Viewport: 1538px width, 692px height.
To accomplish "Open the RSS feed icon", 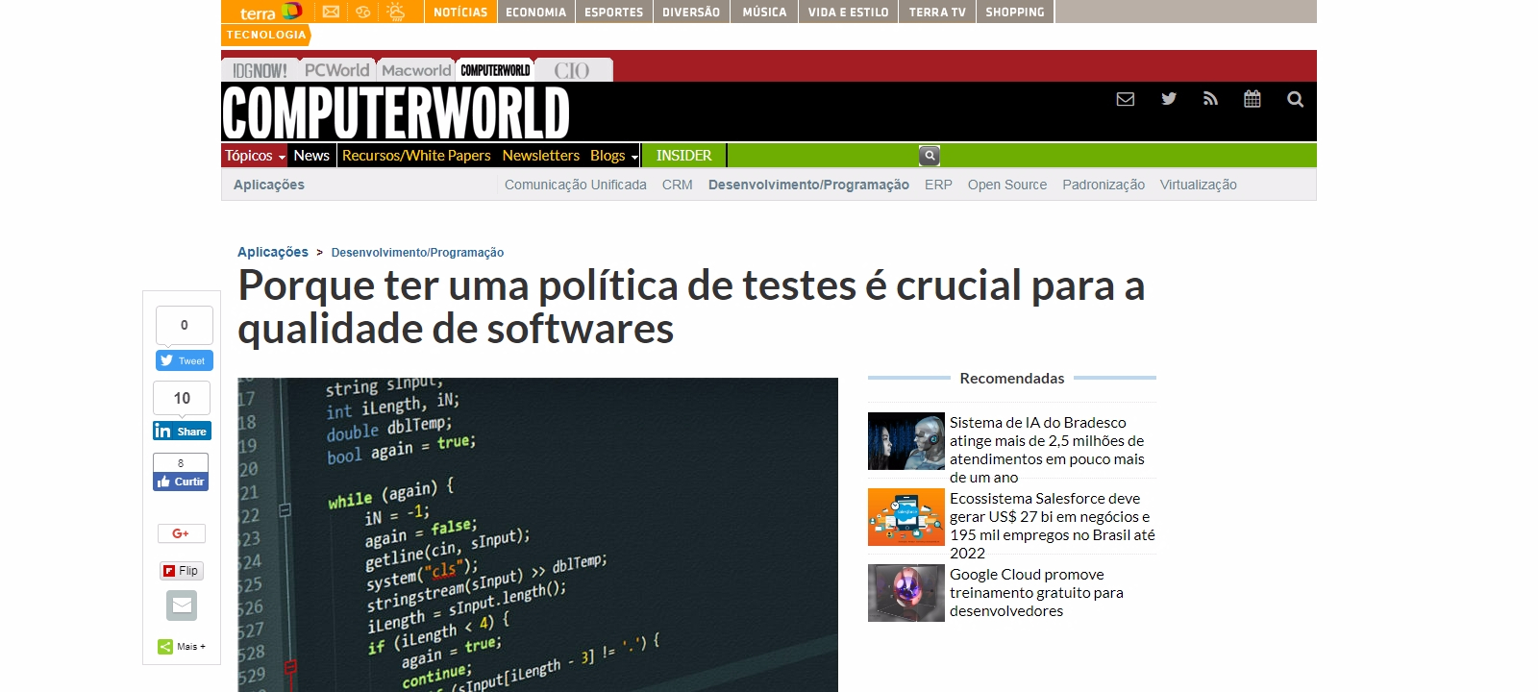I will (1210, 99).
